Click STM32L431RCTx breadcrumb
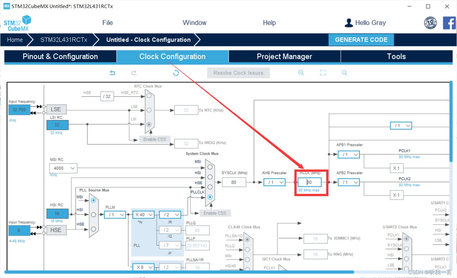 [64, 40]
